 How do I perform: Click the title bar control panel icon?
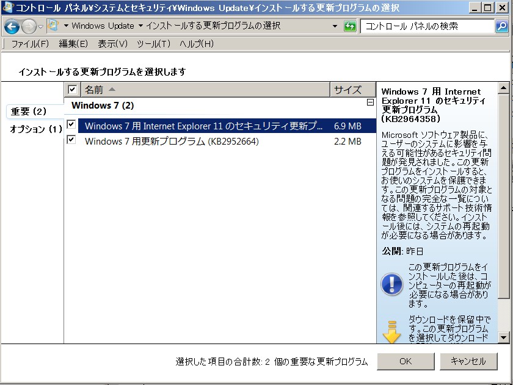click(x=8, y=7)
